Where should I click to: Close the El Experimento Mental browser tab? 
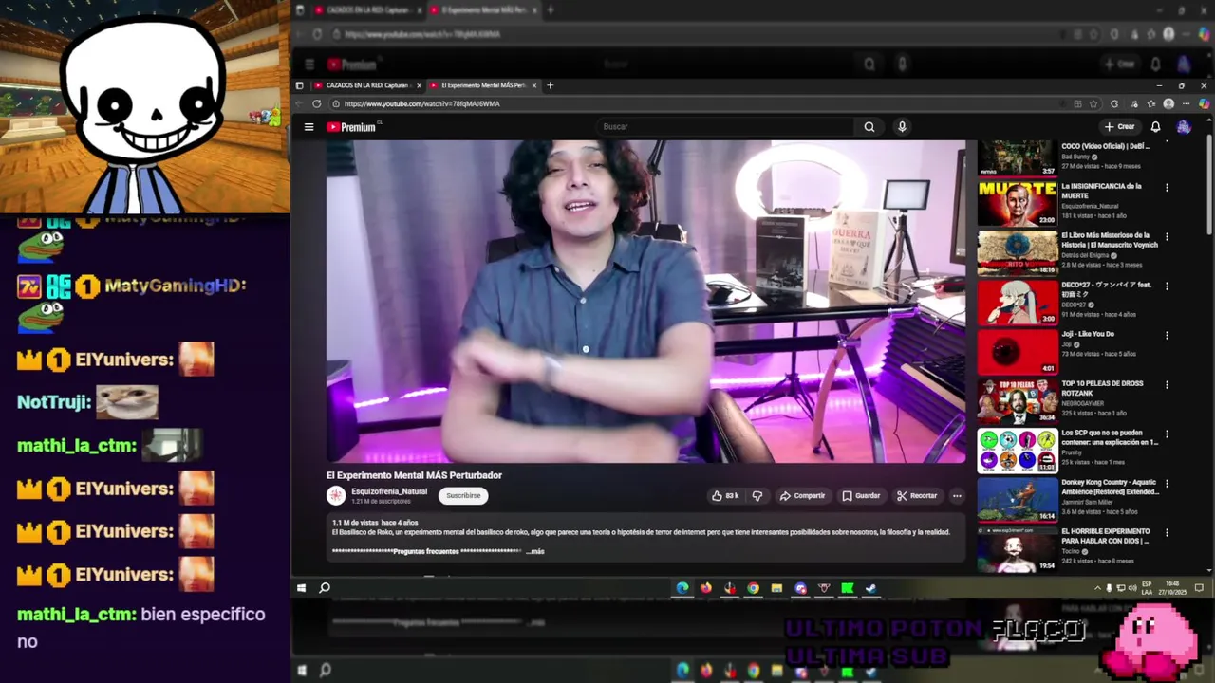click(x=534, y=85)
